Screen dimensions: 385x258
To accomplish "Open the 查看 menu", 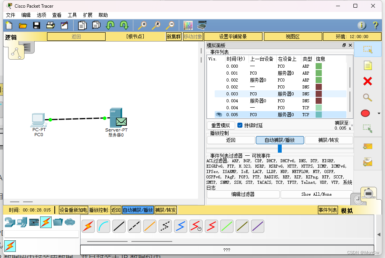I will click(x=57, y=15).
